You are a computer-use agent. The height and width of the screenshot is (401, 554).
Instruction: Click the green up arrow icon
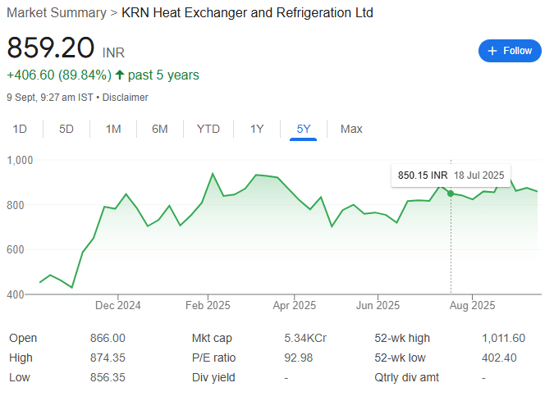pyautogui.click(x=120, y=75)
